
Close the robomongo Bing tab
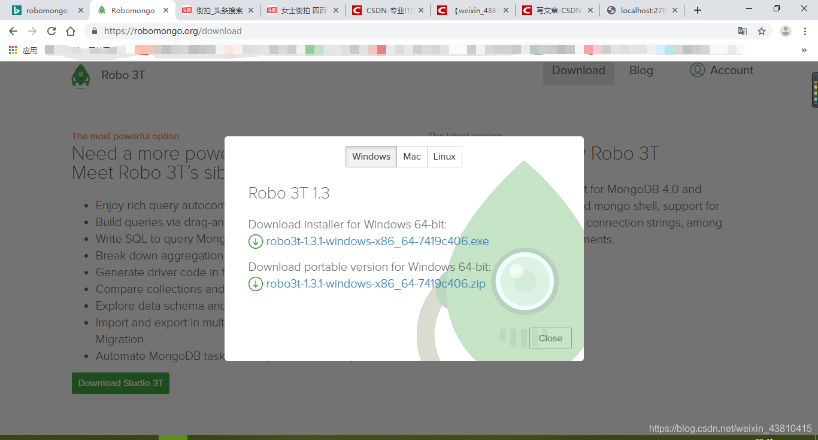[81, 10]
